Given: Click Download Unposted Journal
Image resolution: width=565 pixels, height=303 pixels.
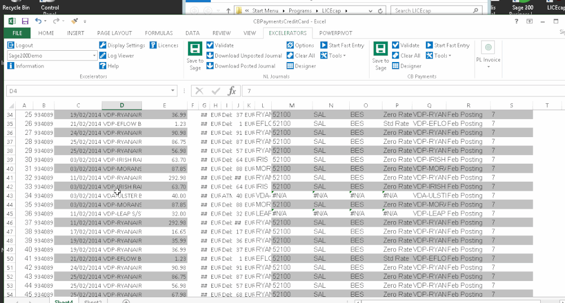Looking at the screenshot, I should 244,56.
